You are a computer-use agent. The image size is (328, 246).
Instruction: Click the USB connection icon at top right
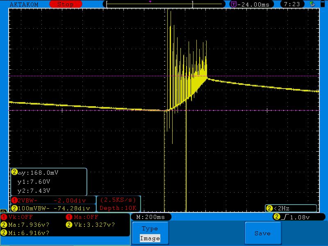pos(312,4)
